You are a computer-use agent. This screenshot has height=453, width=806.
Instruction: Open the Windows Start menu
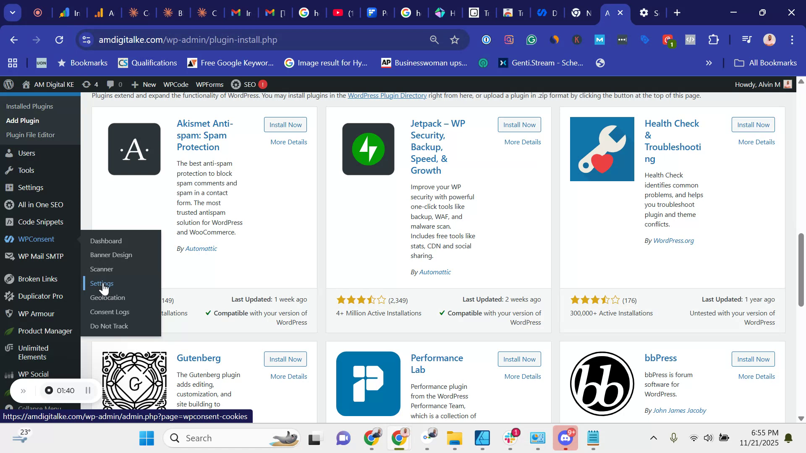[x=146, y=437]
